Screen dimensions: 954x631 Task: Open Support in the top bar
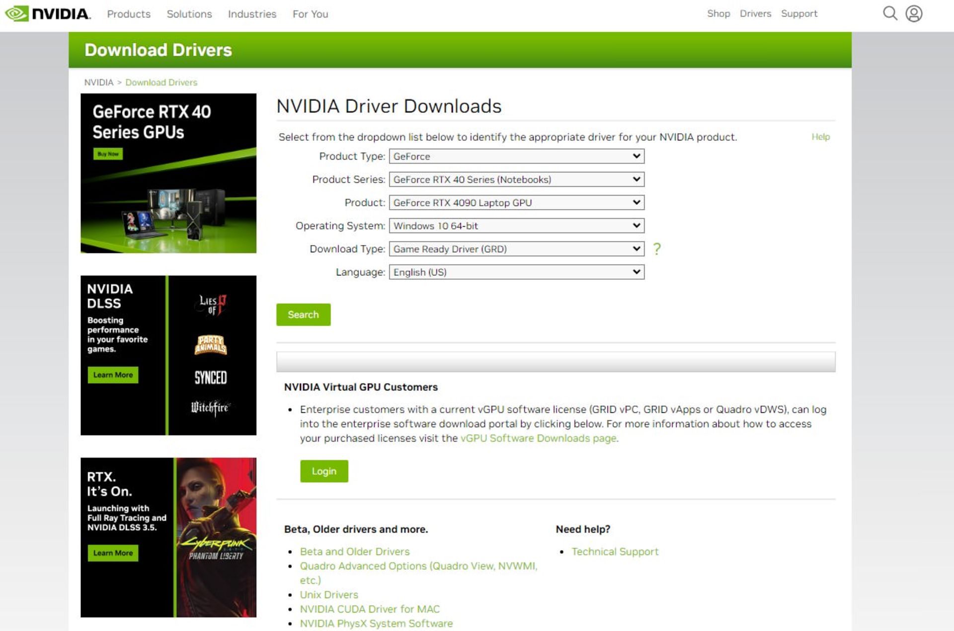pos(799,13)
